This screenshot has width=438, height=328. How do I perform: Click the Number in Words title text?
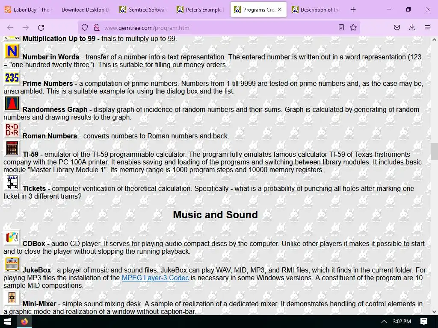(x=51, y=57)
